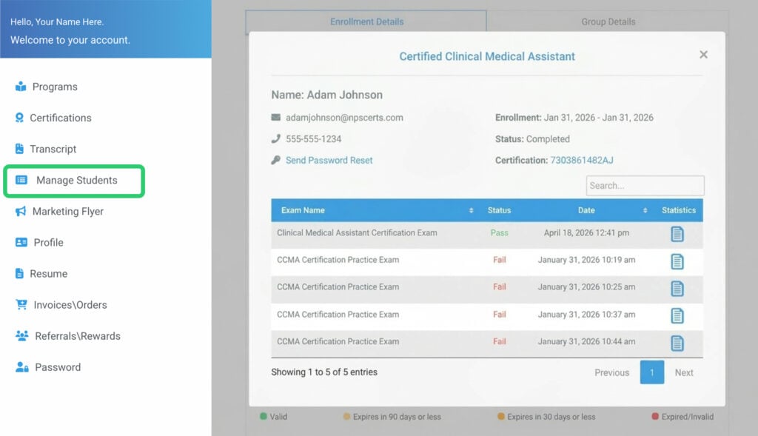Select page 1 in the pagination

point(651,372)
